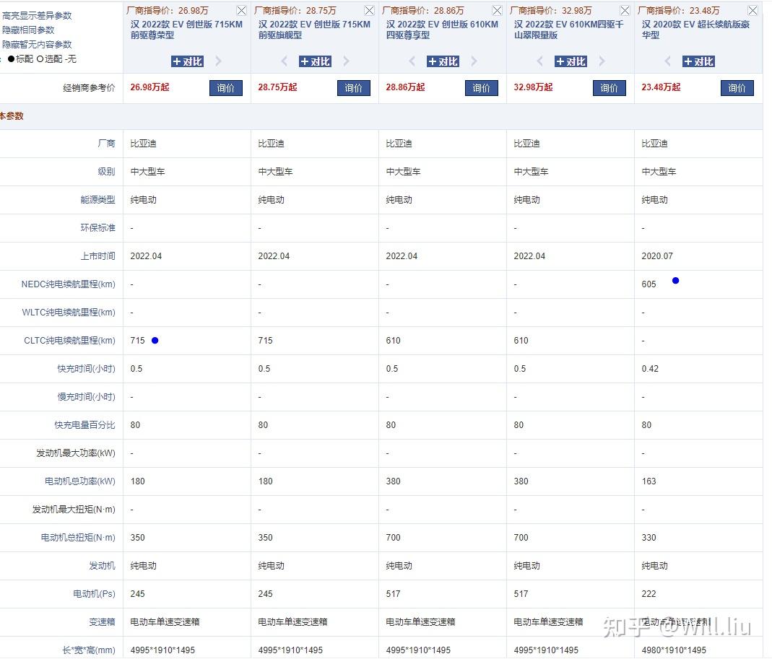Viewport: 772px width, 659px height.
Task: Click 询价 next to 26.98万起
Action: (226, 88)
